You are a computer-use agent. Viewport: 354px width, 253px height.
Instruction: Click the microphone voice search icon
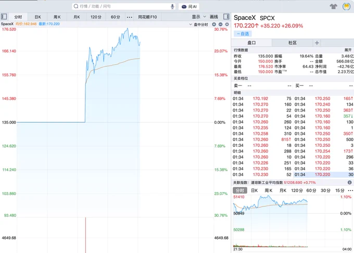[x=172, y=6]
